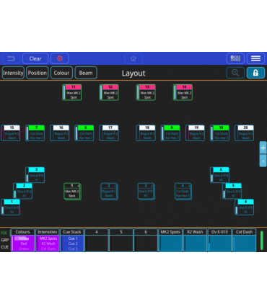Select fixture 9 Col Dash Par Hex 7
Viewport: 267px width, 304px height.
pos(170,133)
